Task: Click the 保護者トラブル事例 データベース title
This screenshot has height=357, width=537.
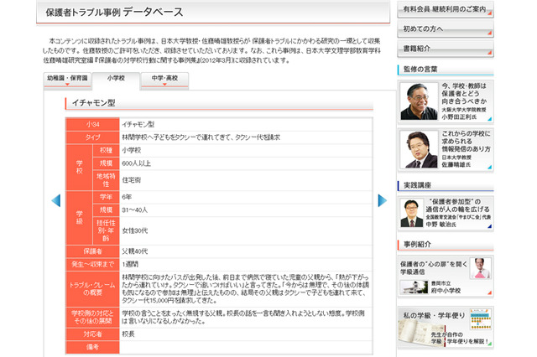Action: (114, 13)
